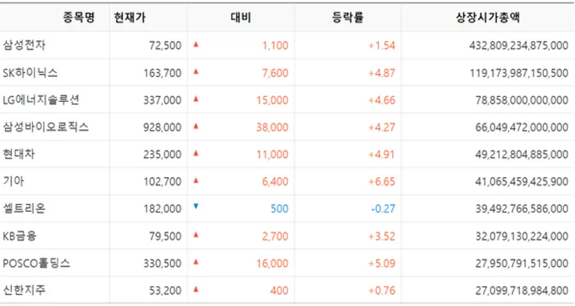
Task: Click the red up arrow in 현대차 row
Action: (x=196, y=154)
